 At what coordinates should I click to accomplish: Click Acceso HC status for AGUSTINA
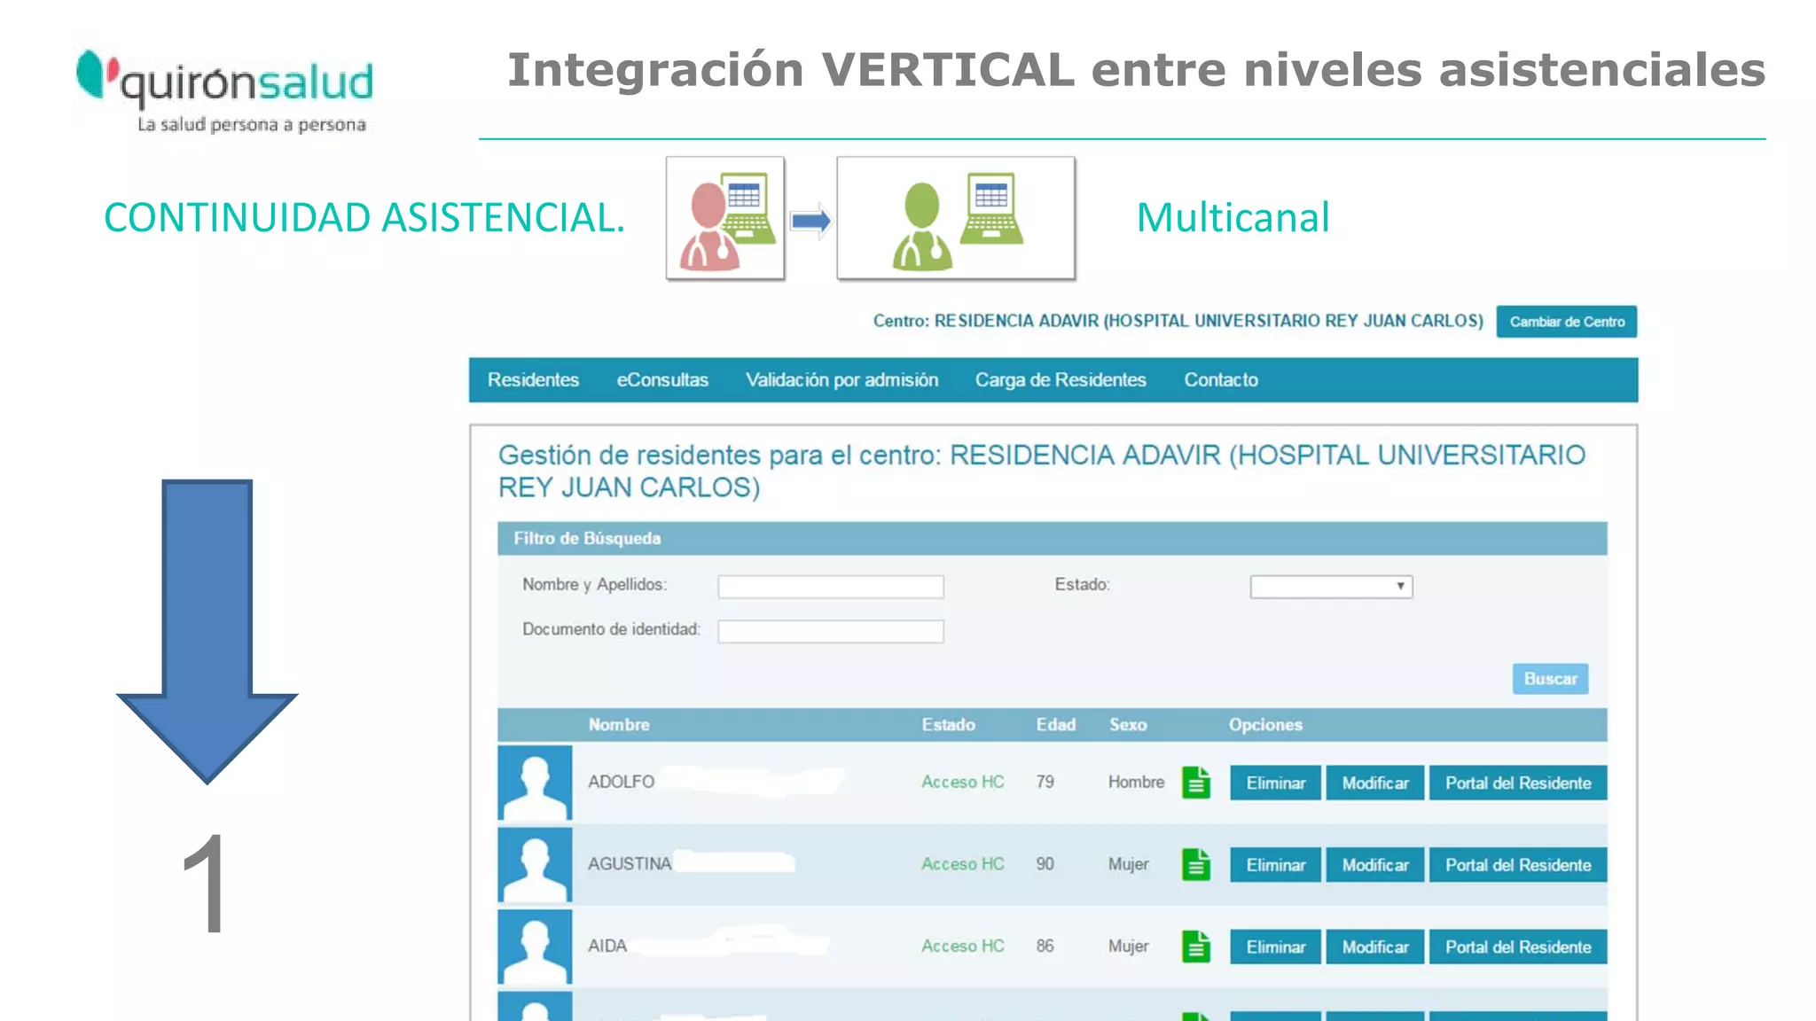(x=962, y=864)
